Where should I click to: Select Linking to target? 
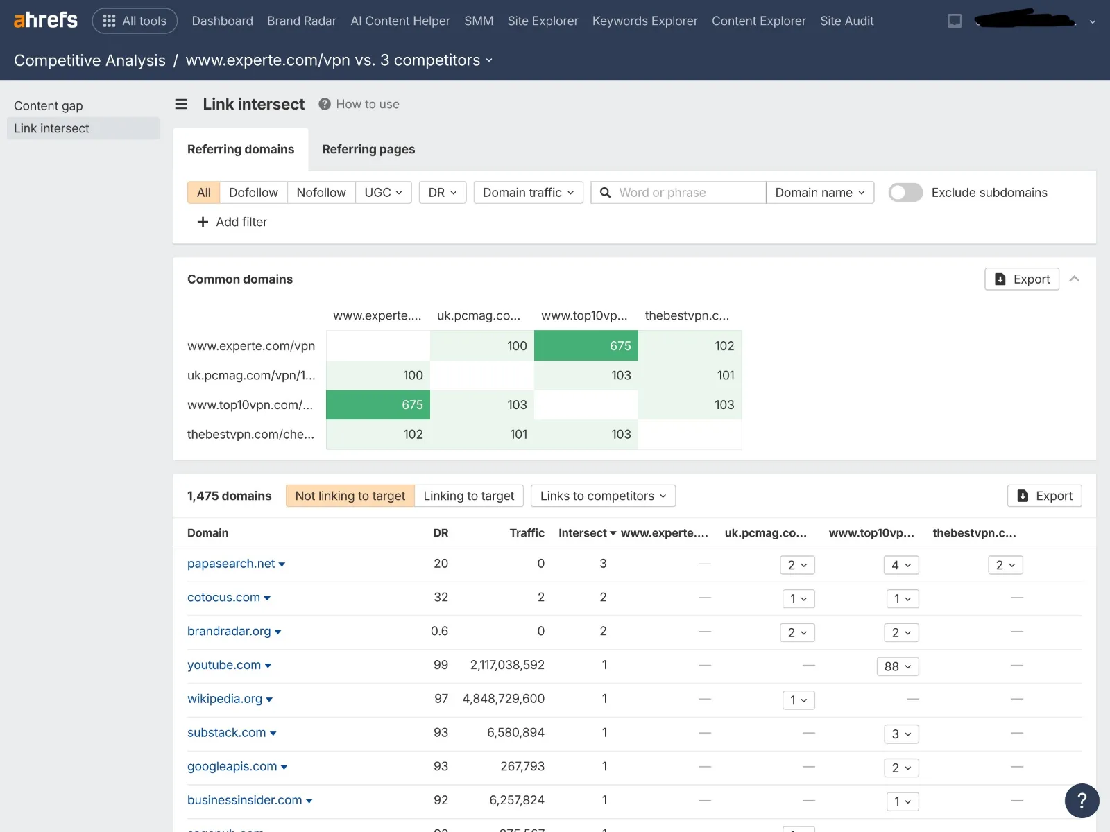(469, 496)
